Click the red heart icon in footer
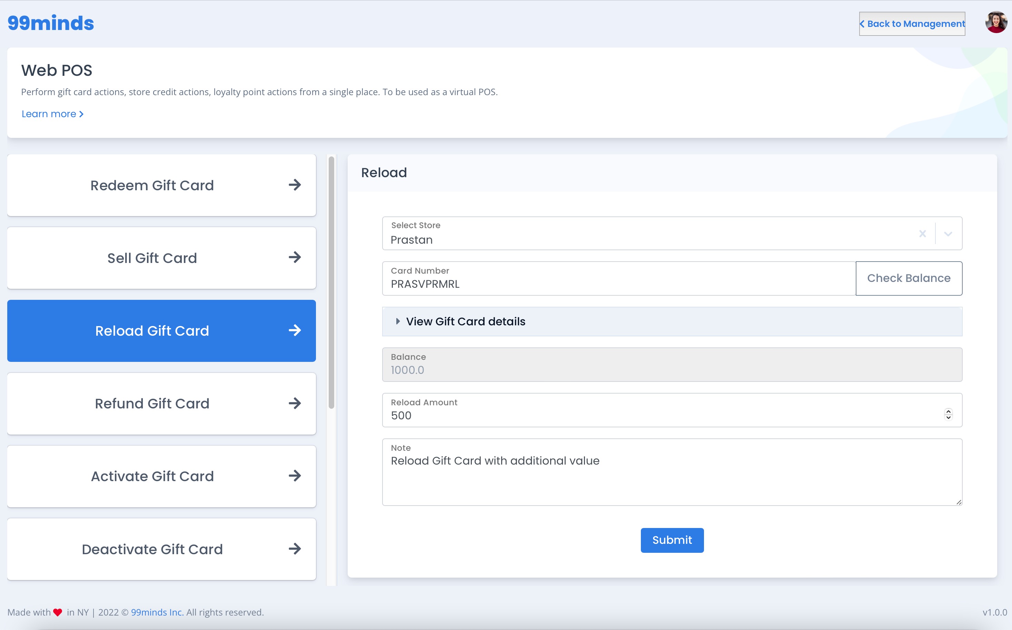The width and height of the screenshot is (1012, 630). [58, 612]
